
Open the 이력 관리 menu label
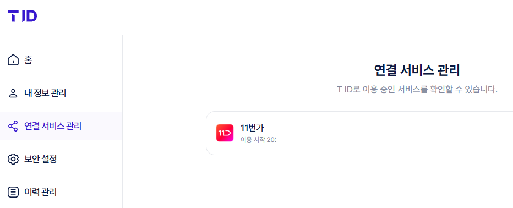click(x=41, y=192)
